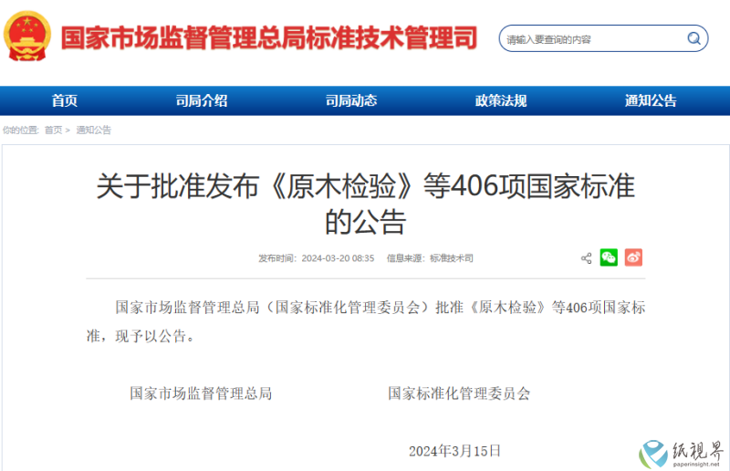Click the source text 信息来源:标准技术司
This screenshot has width=730, height=471.
click(430, 258)
